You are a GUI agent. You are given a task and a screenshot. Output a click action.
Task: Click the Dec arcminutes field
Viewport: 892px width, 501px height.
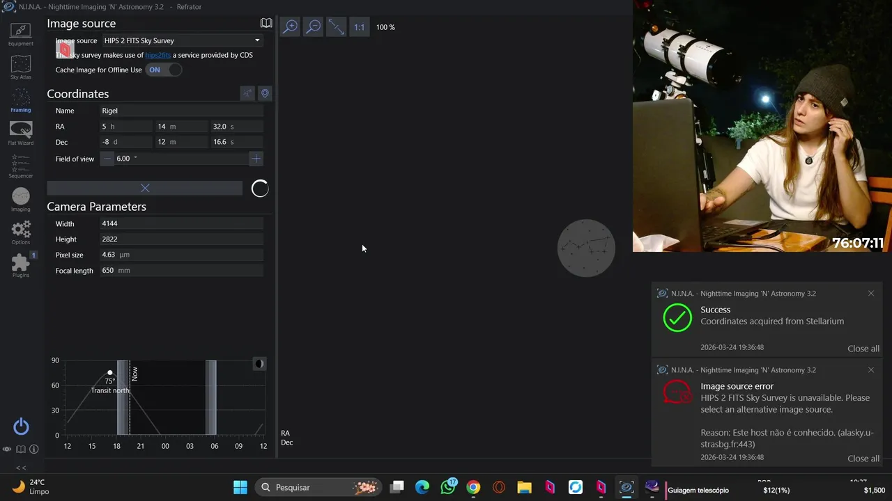pyautogui.click(x=181, y=142)
